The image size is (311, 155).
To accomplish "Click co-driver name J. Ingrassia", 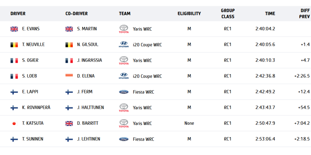I will 89,61.
